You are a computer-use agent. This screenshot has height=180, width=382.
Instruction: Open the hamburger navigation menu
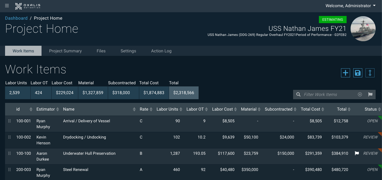7,6
